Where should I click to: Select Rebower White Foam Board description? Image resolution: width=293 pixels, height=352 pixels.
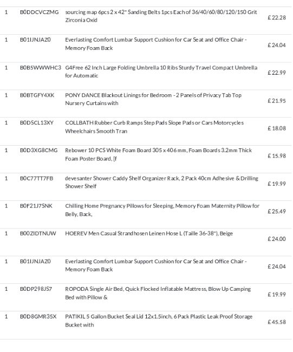point(159,154)
